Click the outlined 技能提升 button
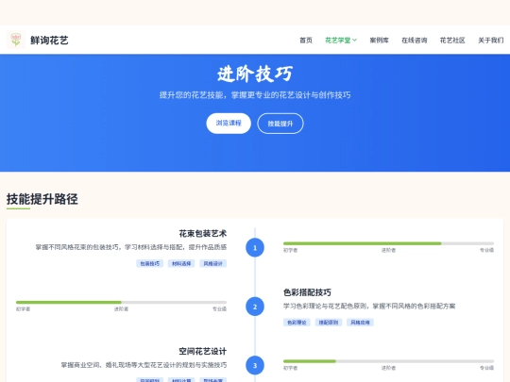The image size is (510, 382). click(280, 124)
